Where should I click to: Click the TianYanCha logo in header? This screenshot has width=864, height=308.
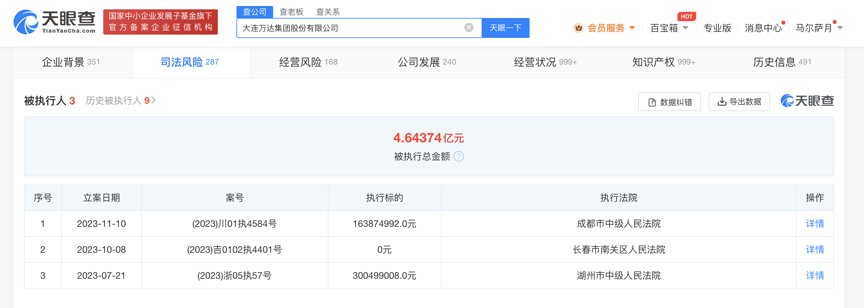[x=54, y=22]
